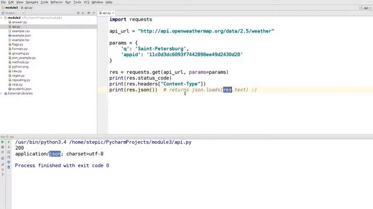
Task: Select methods.py in project tree
Action: click(19, 62)
